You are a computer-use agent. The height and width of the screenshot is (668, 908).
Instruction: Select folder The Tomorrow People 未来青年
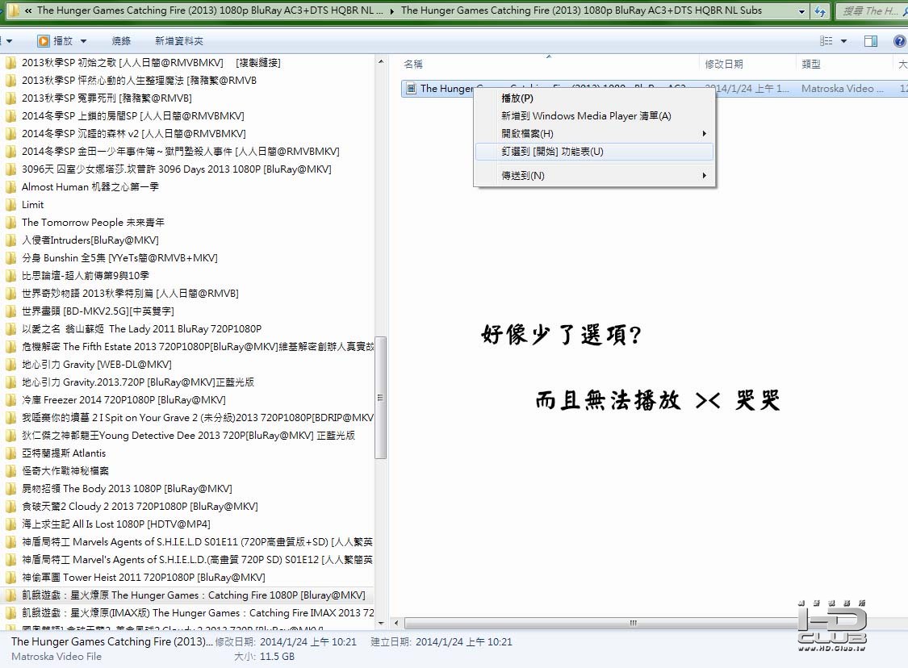(x=85, y=223)
